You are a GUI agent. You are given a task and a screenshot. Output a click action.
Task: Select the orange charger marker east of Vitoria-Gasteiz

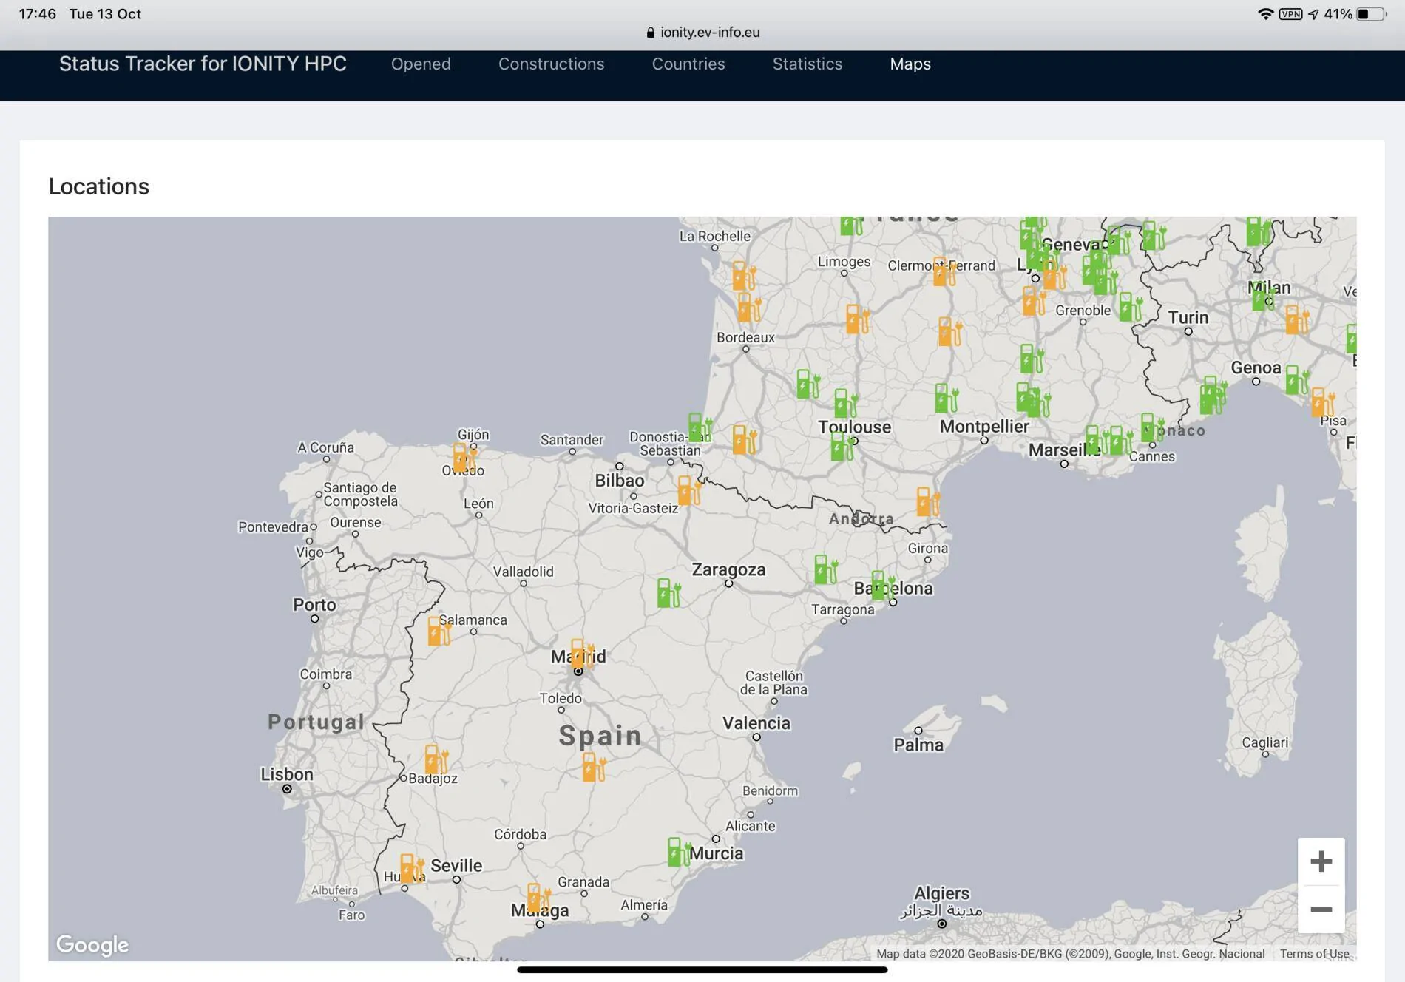coord(688,490)
